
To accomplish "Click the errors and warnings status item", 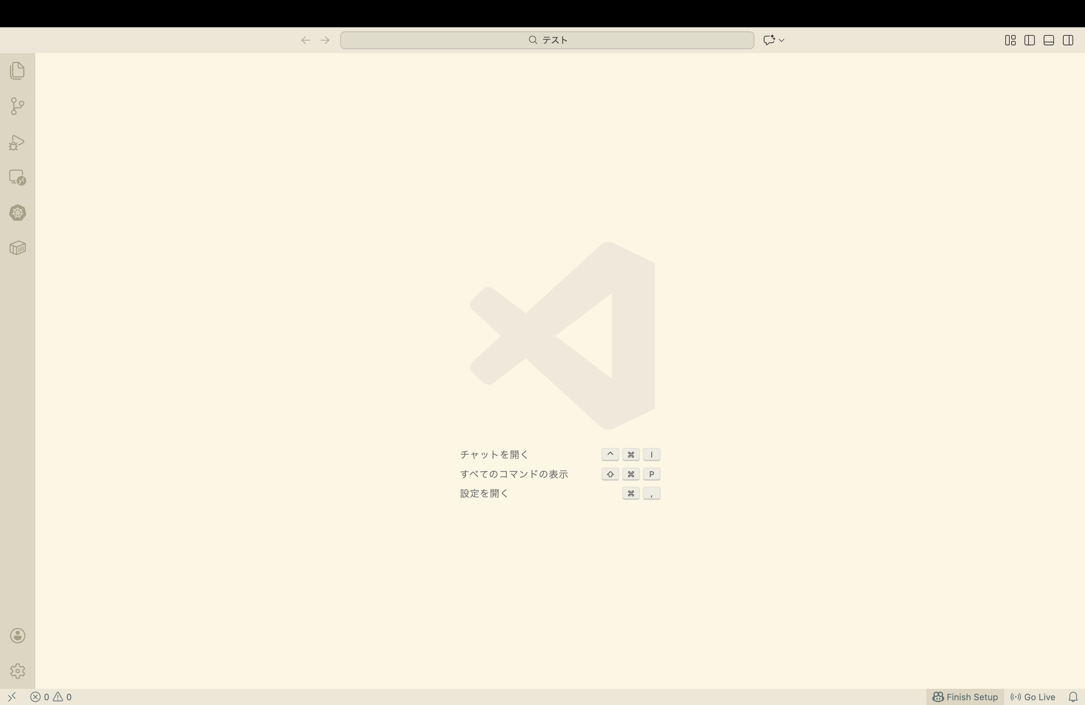I will point(50,697).
